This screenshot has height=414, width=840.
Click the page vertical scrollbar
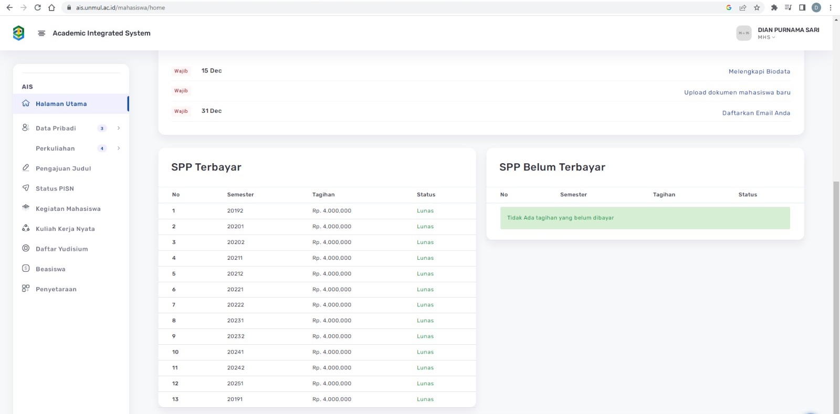pyautogui.click(x=836, y=294)
